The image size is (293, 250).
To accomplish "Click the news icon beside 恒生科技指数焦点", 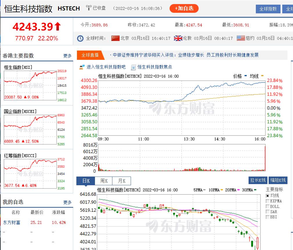I will tap(133, 67).
